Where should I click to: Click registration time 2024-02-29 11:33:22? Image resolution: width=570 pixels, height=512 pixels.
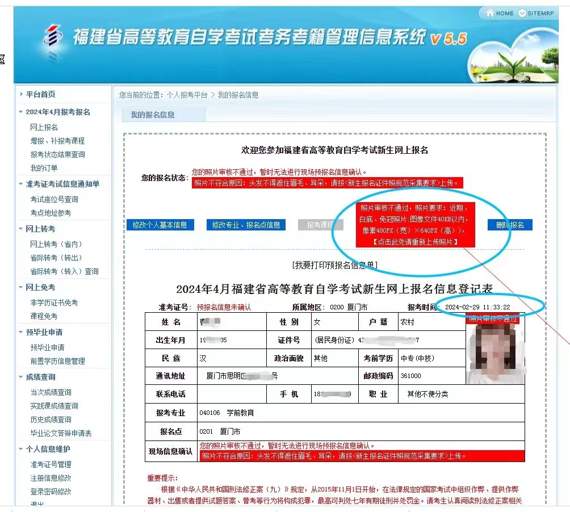pyautogui.click(x=477, y=308)
